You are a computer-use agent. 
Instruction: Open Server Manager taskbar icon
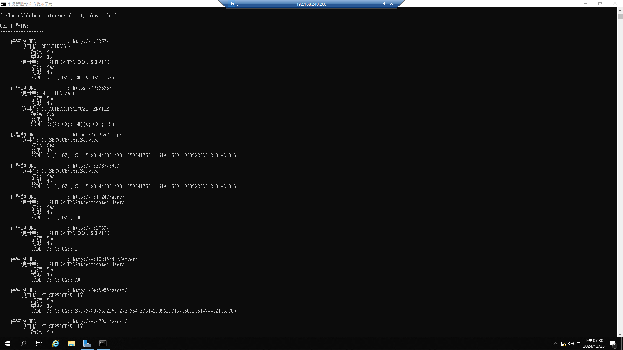coord(87,344)
